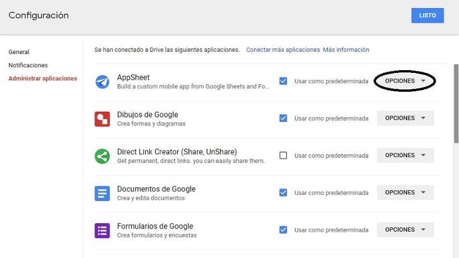Click the AppSheet paper plane icon
This screenshot has height=258, width=459.
tap(102, 81)
